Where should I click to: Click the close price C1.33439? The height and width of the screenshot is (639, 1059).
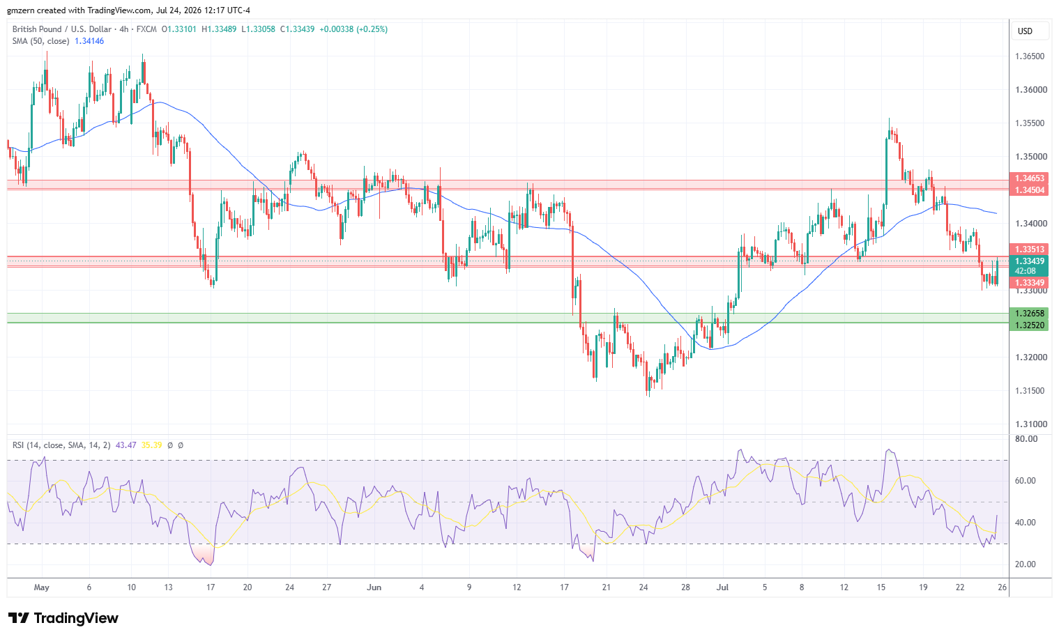click(x=298, y=29)
